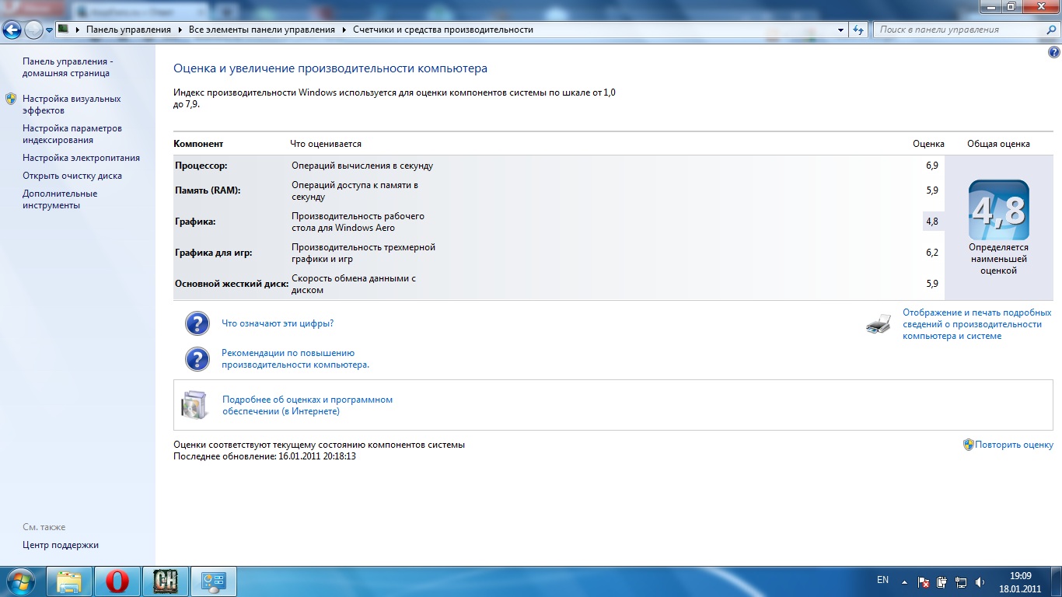Viewport: 1062px width, 597px height.
Task: Click the printer icon
Action: click(879, 324)
